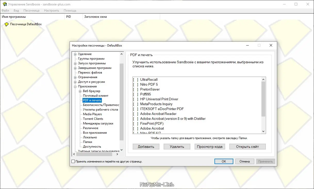
Task: Open Почтовый клиент settings page
Action: pyautogui.click(x=96, y=96)
